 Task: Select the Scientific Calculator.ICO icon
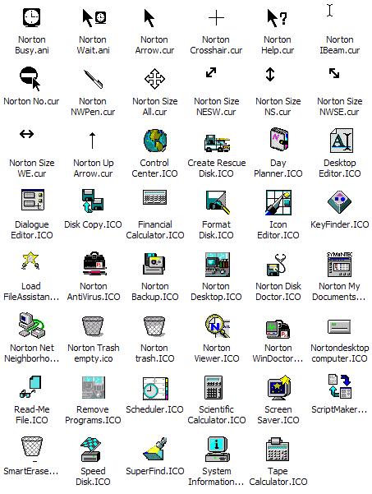[x=214, y=387]
